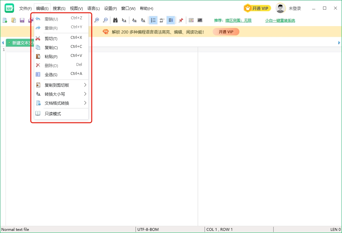Toggle the abc-def word wrap button
This screenshot has width=342, height=233.
[x=162, y=20]
